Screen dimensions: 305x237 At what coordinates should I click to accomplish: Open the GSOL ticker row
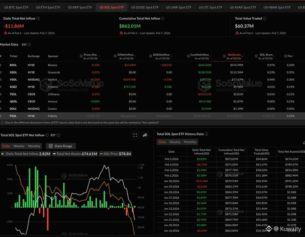click(x=13, y=72)
